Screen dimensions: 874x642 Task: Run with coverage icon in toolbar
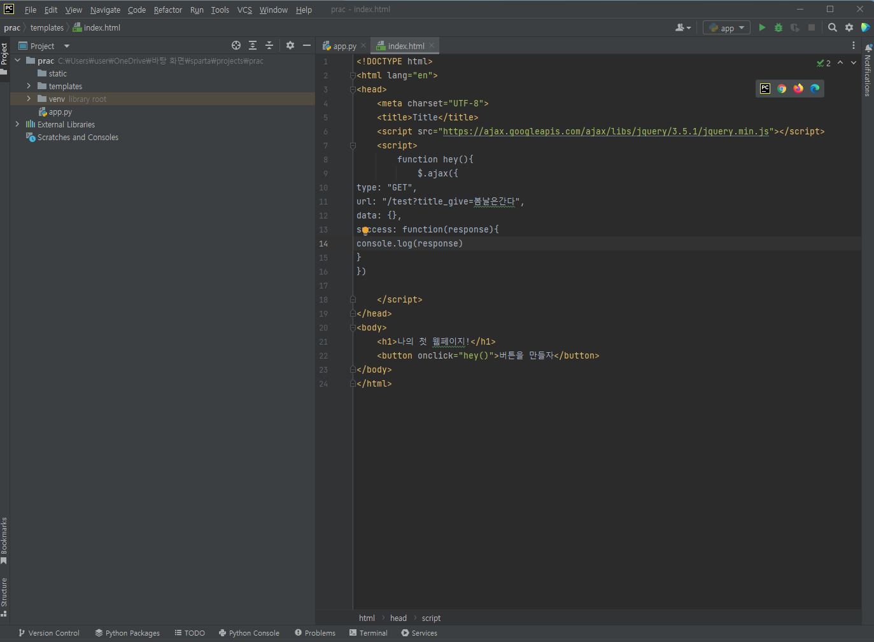(795, 27)
